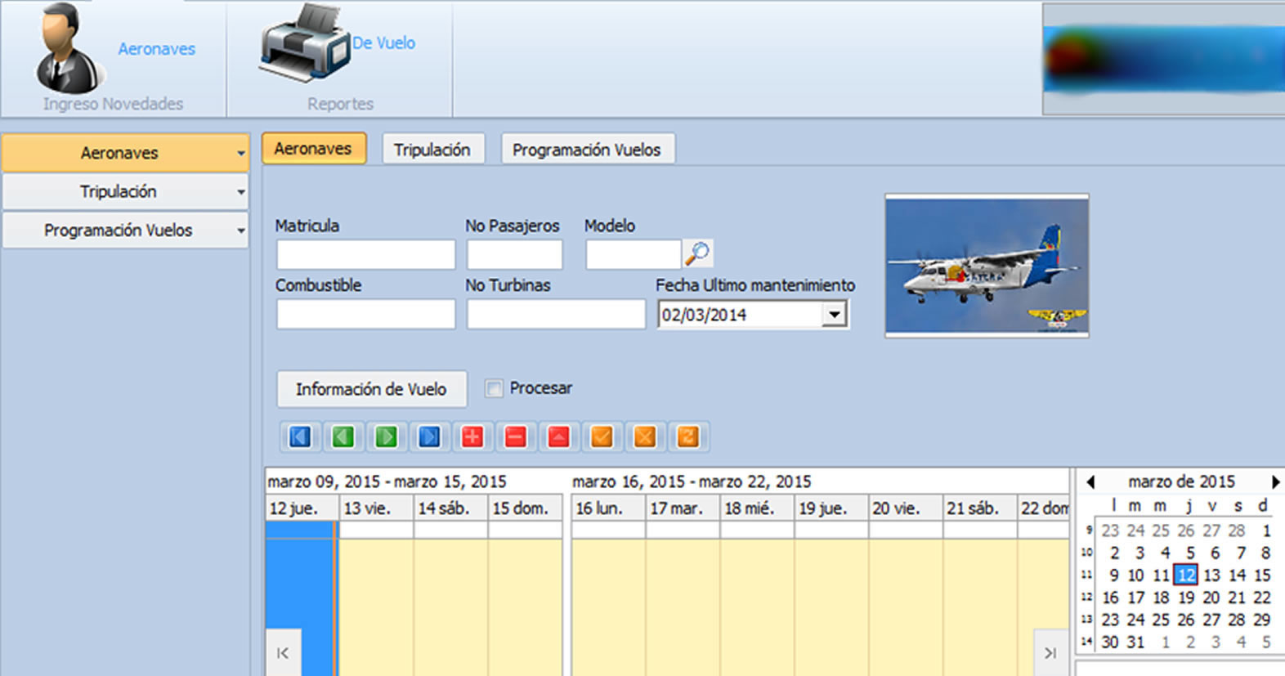Viewport: 1285px width, 676px height.
Task: Open the Fecha Ultimo mantenimiento date dropdown
Action: point(833,315)
